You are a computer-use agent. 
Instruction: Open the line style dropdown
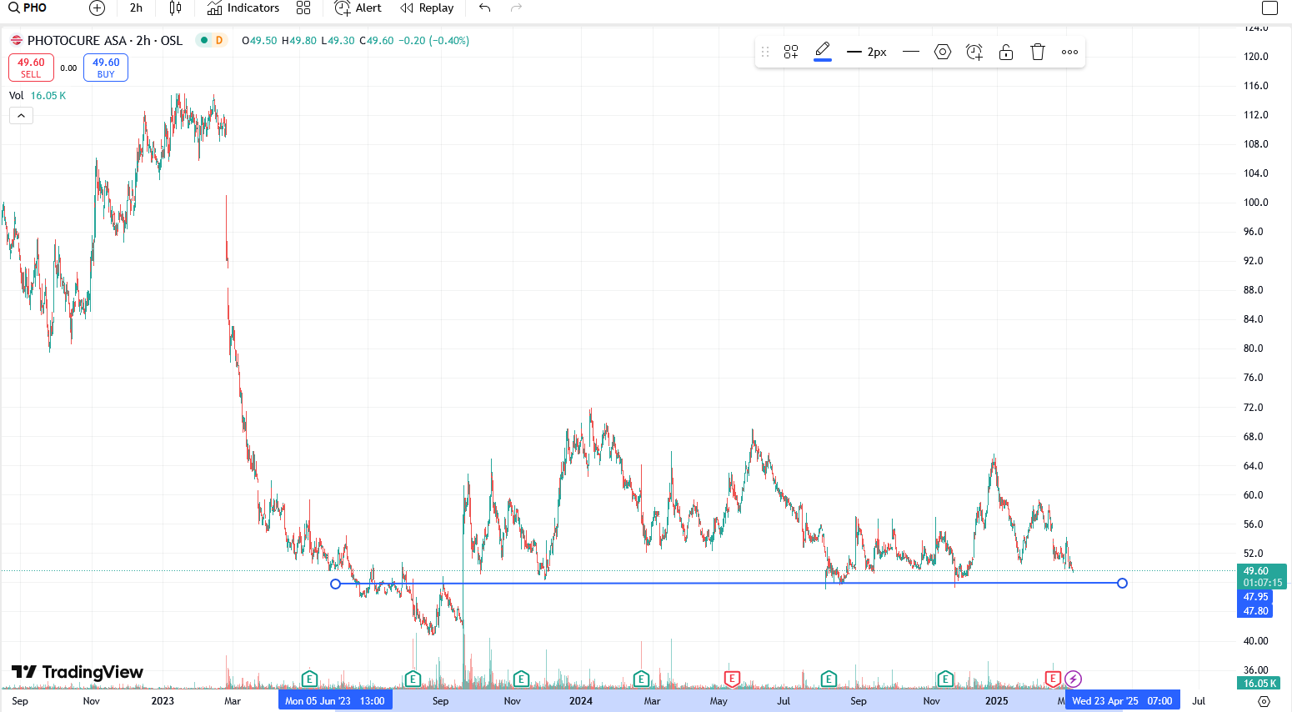pyautogui.click(x=911, y=52)
